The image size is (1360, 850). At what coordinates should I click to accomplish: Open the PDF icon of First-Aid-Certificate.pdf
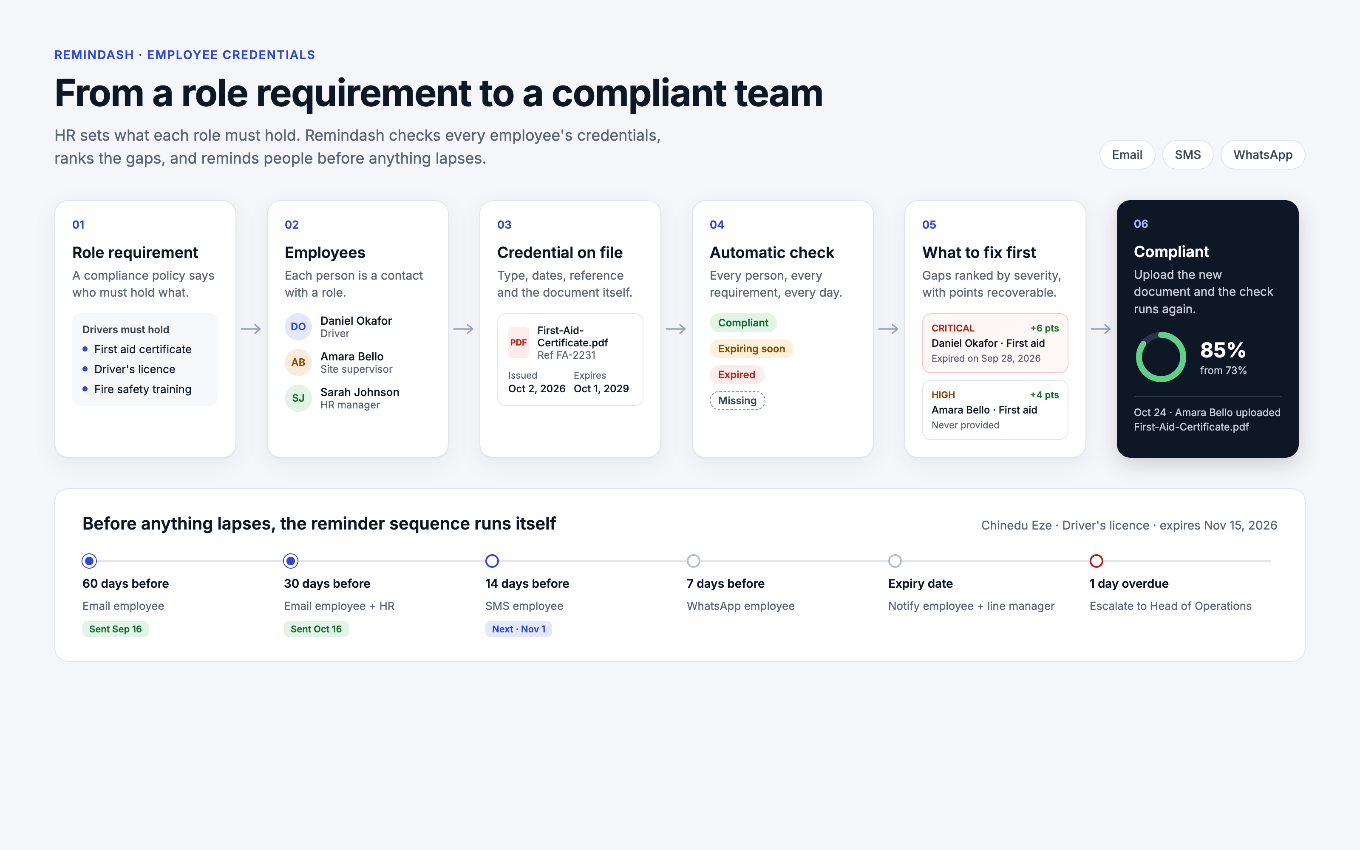click(x=518, y=343)
